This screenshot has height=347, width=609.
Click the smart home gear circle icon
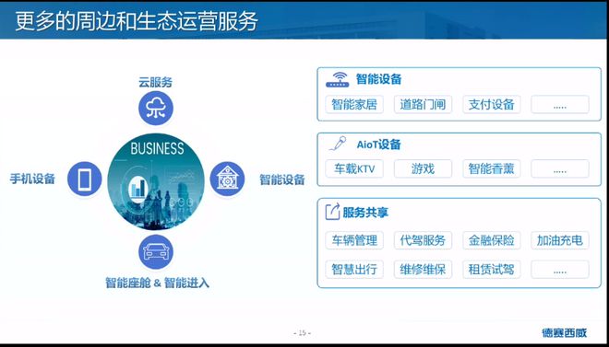(x=227, y=179)
